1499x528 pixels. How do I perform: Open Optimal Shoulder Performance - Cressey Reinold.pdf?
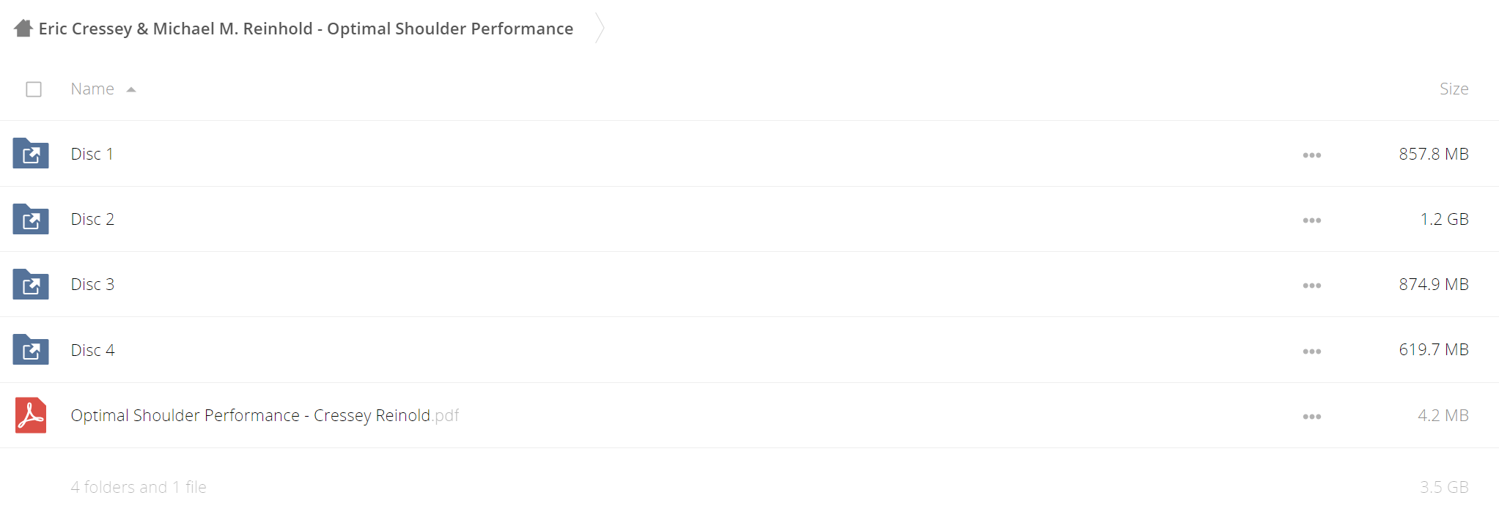pos(265,415)
